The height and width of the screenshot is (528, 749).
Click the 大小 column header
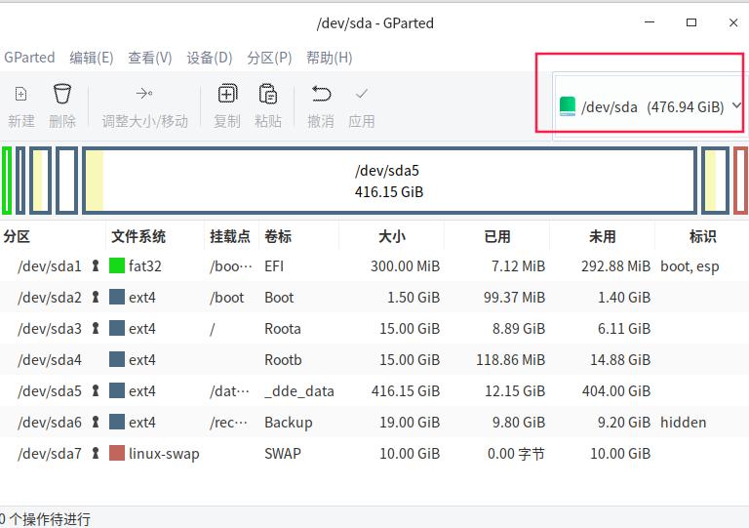pos(392,236)
